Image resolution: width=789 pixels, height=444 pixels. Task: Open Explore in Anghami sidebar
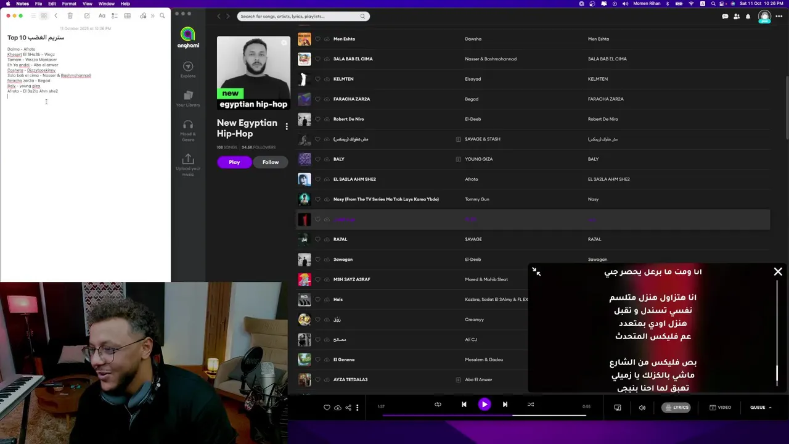pos(188,69)
